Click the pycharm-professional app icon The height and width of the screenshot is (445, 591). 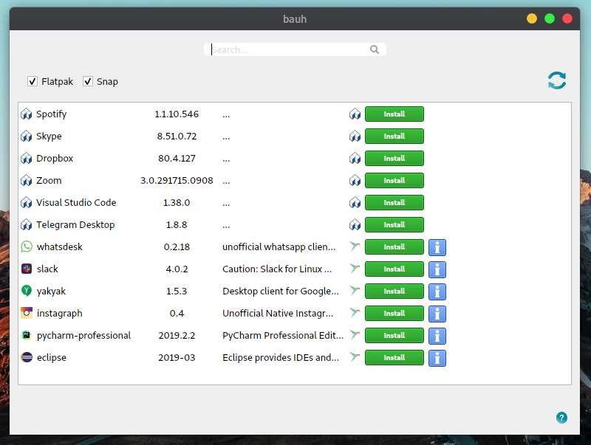[27, 335]
